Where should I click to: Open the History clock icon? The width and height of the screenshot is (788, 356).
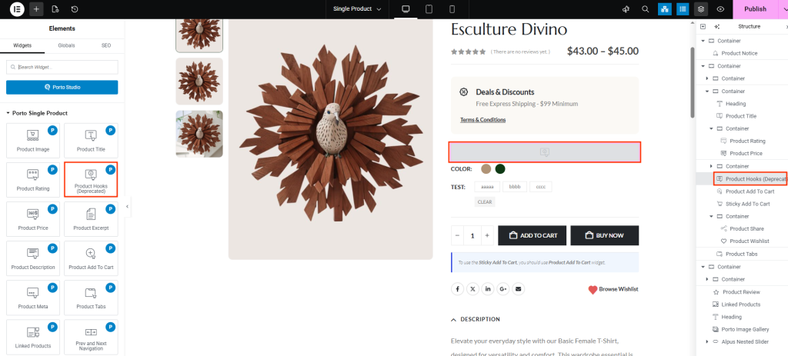[75, 9]
